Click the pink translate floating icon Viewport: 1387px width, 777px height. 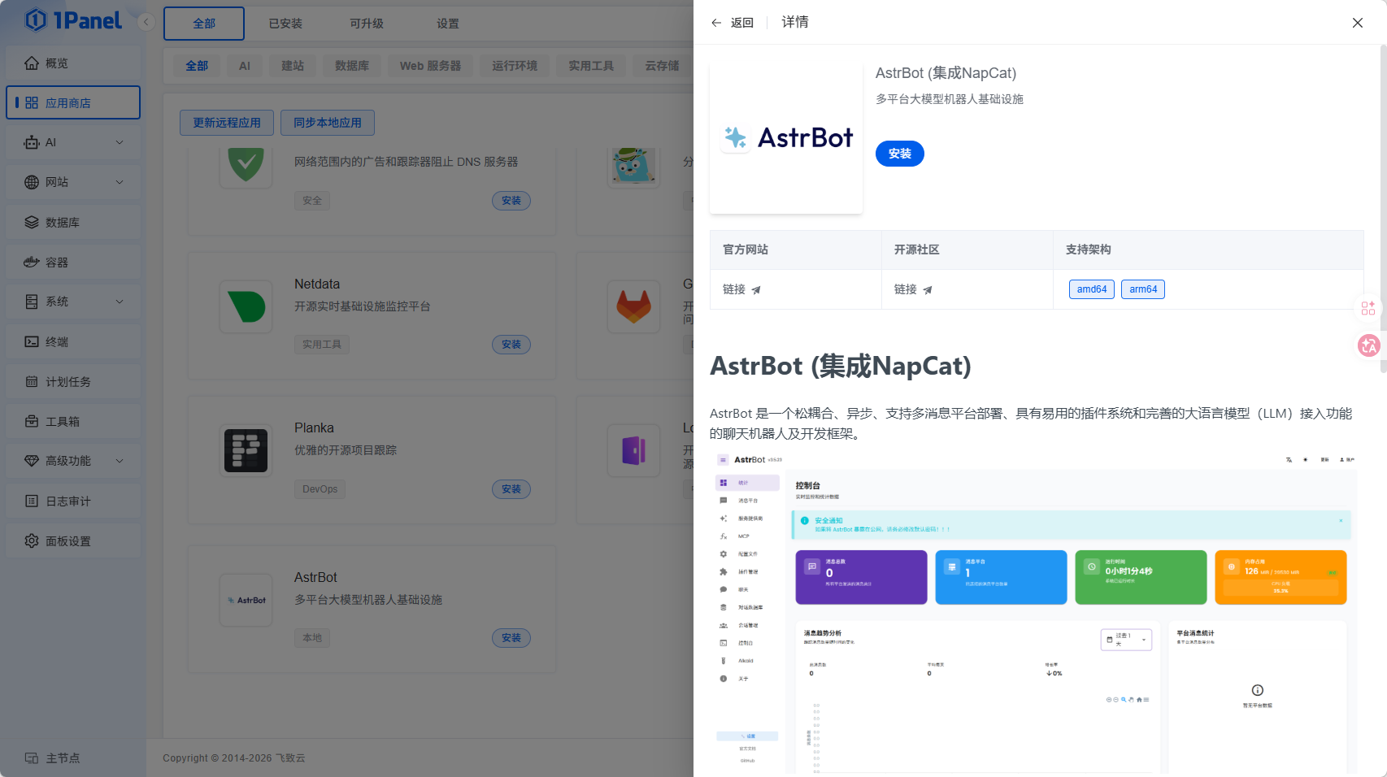tap(1369, 345)
